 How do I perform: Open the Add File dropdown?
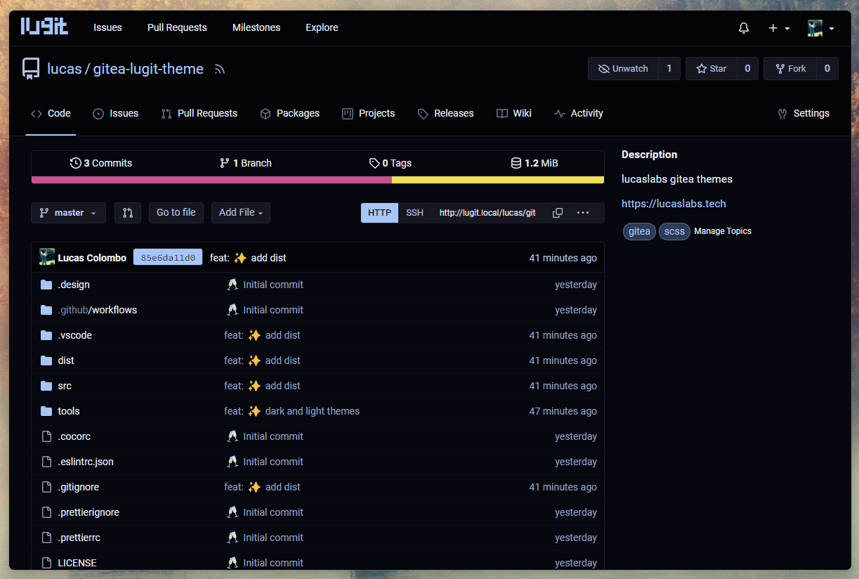[x=240, y=213]
